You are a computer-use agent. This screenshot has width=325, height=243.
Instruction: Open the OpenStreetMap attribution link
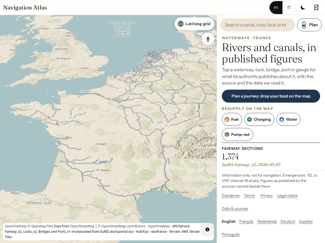click(82, 226)
